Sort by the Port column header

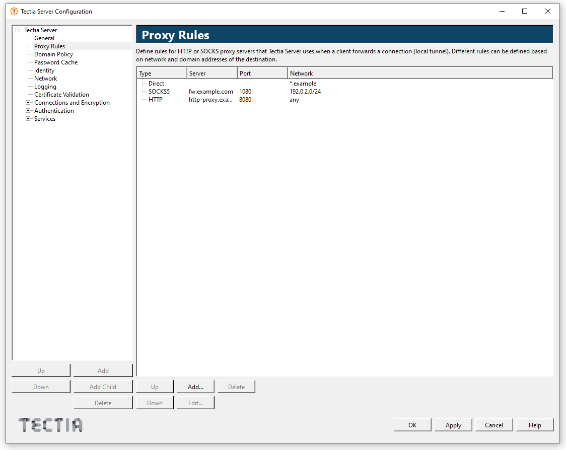[x=262, y=73]
